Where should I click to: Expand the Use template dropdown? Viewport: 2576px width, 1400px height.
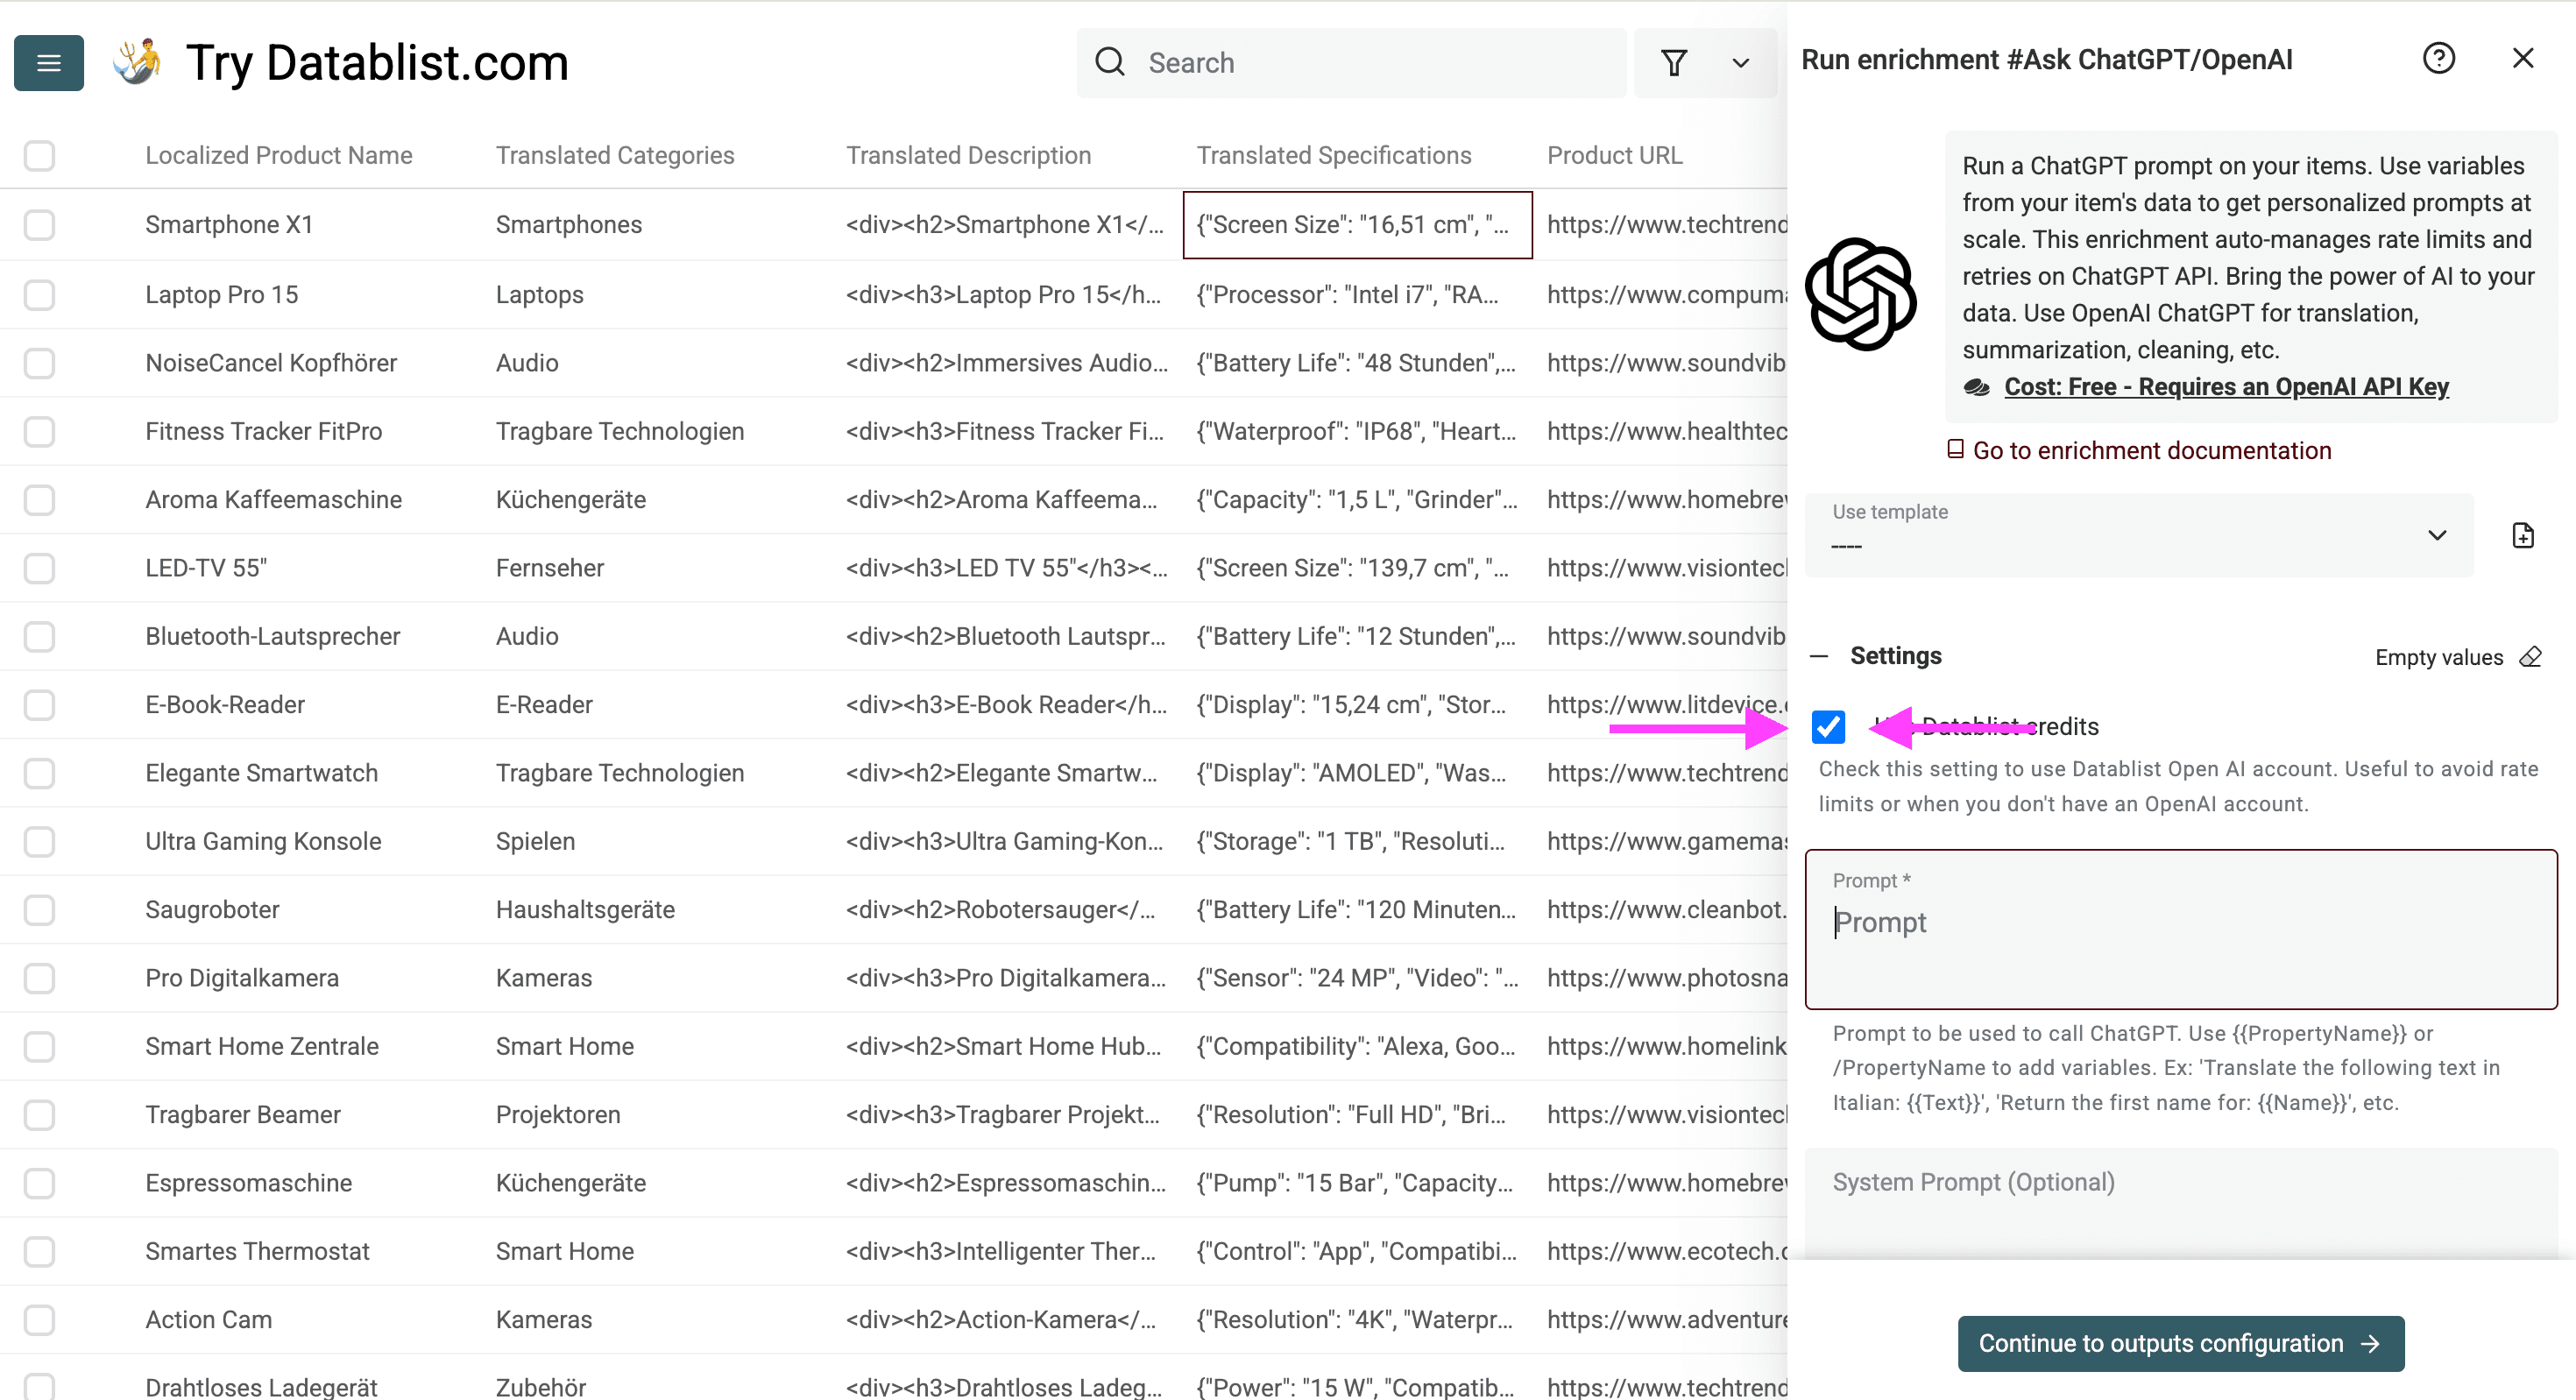2437,535
